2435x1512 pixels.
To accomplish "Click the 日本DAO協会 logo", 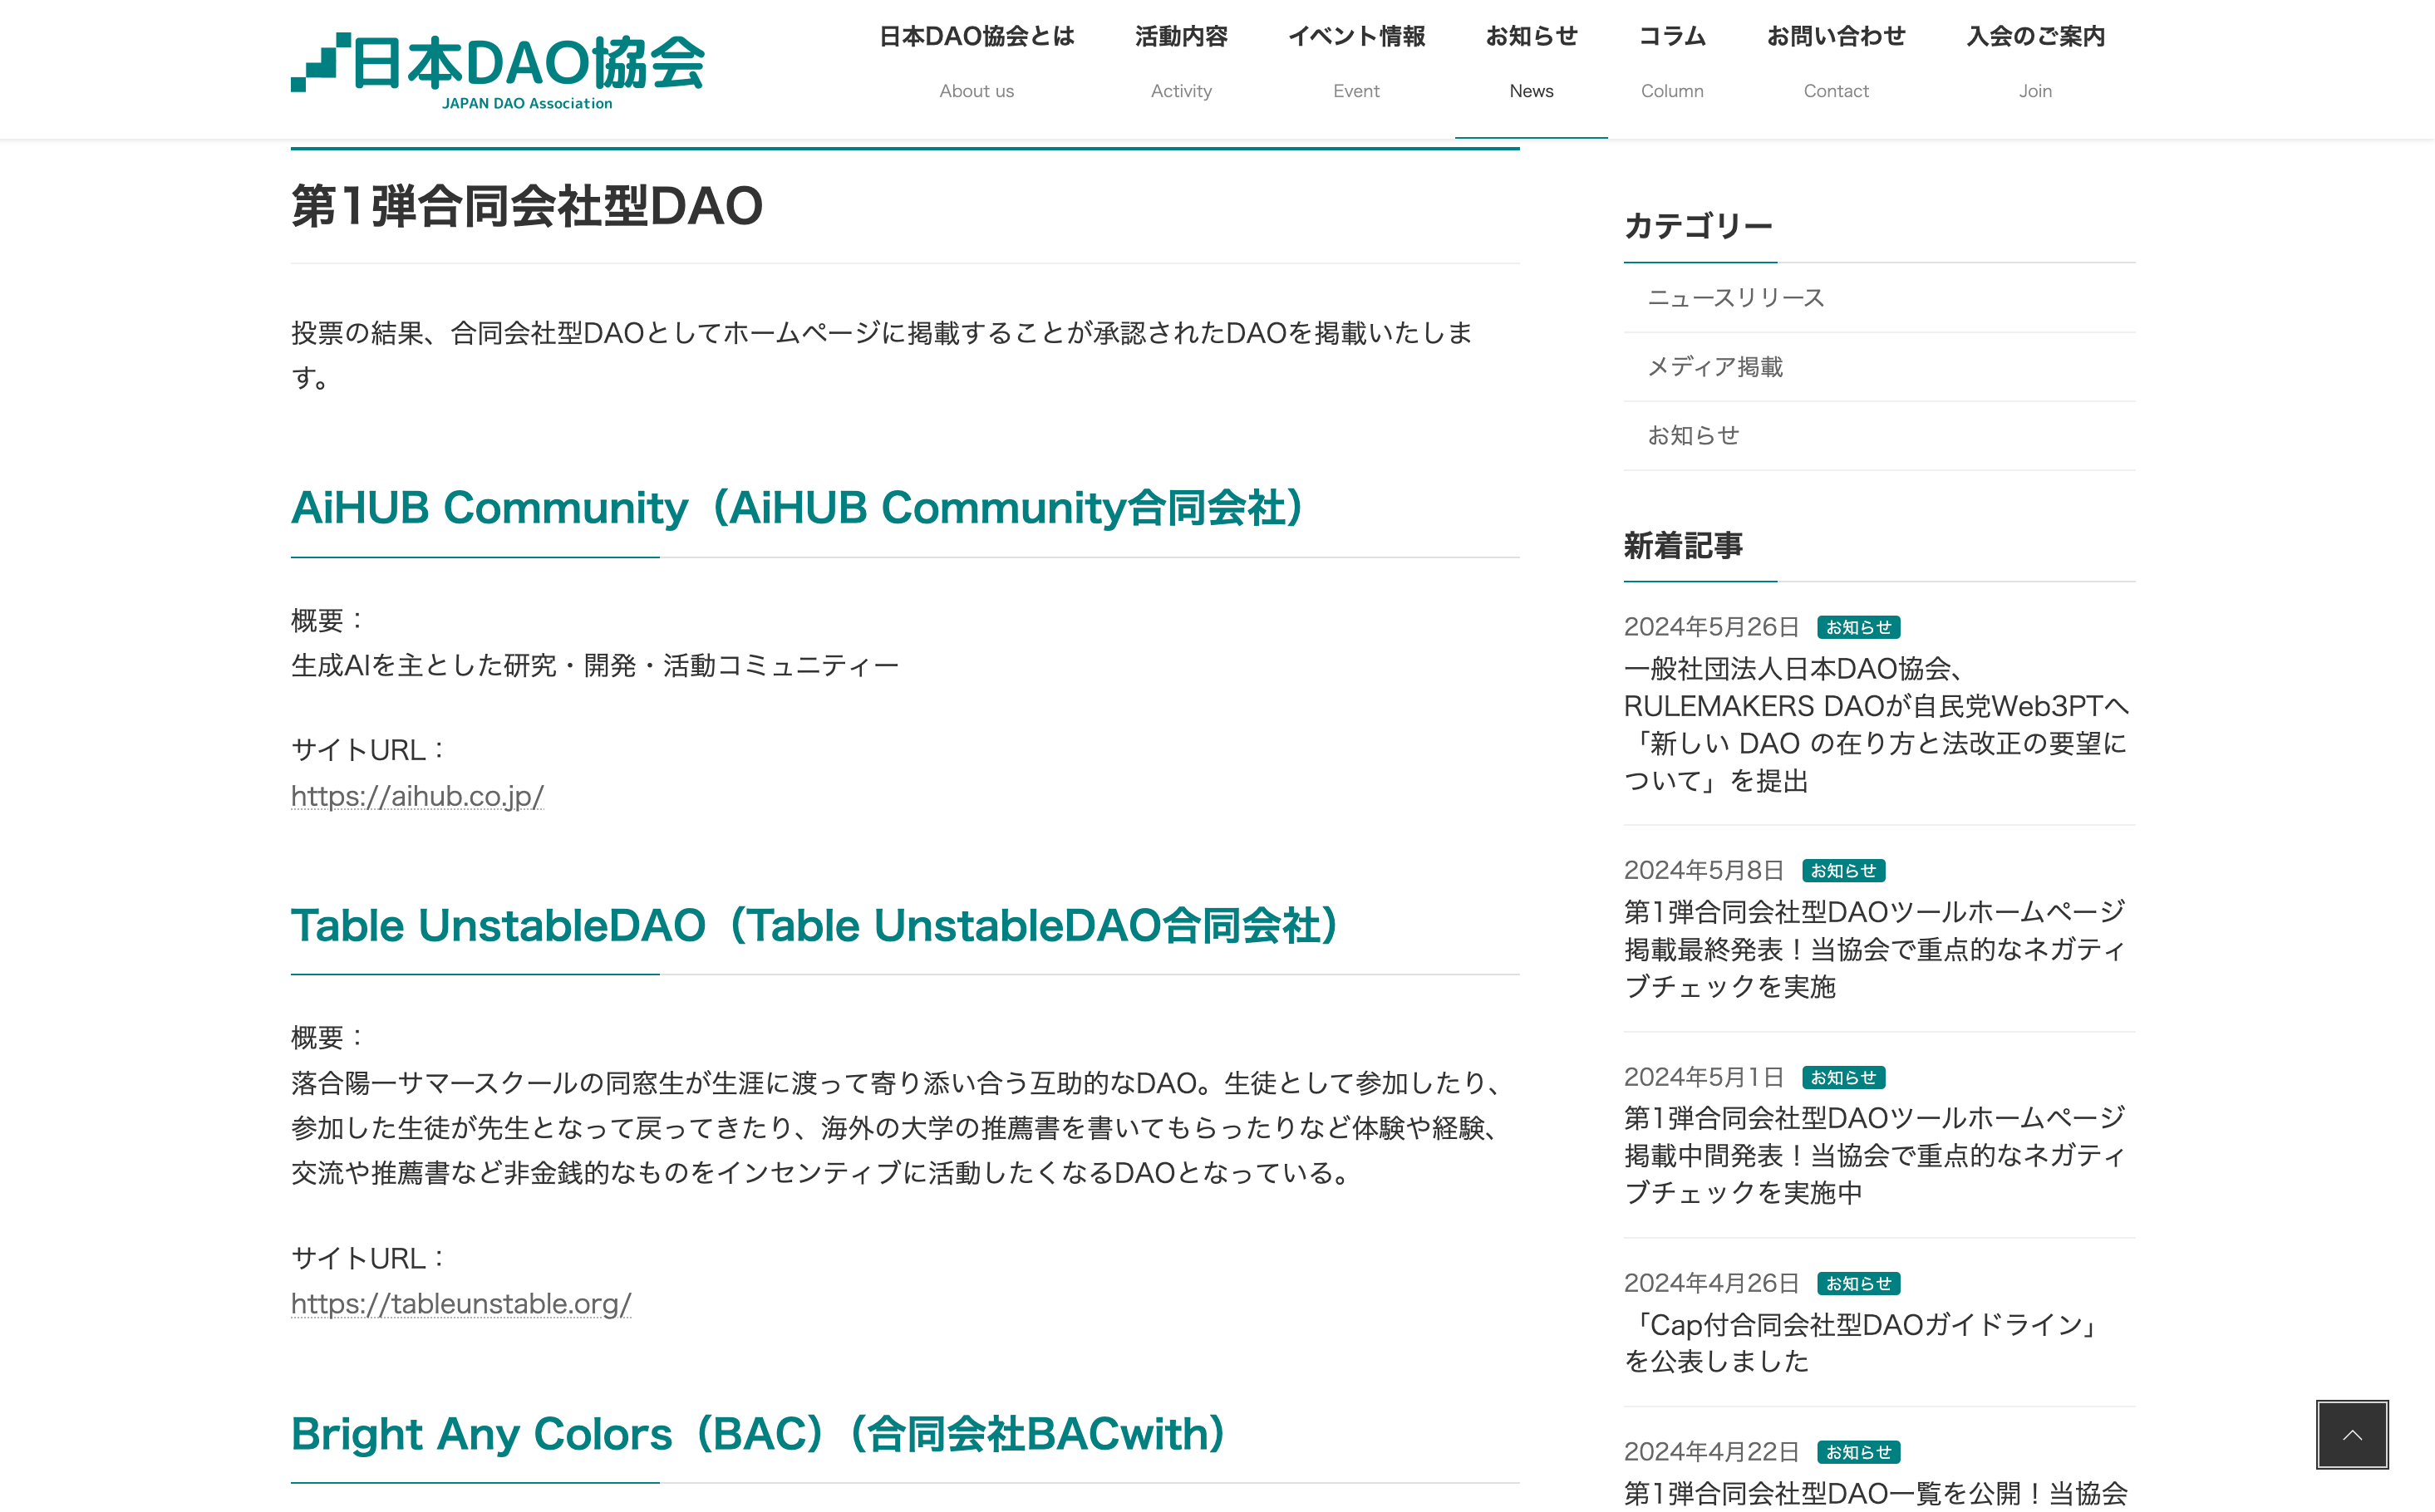I will click(497, 71).
